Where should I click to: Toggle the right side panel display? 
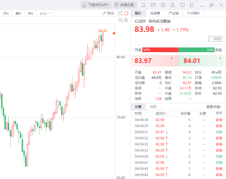pos(126,13)
